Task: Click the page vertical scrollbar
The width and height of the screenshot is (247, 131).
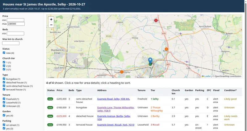Action: 245,65
